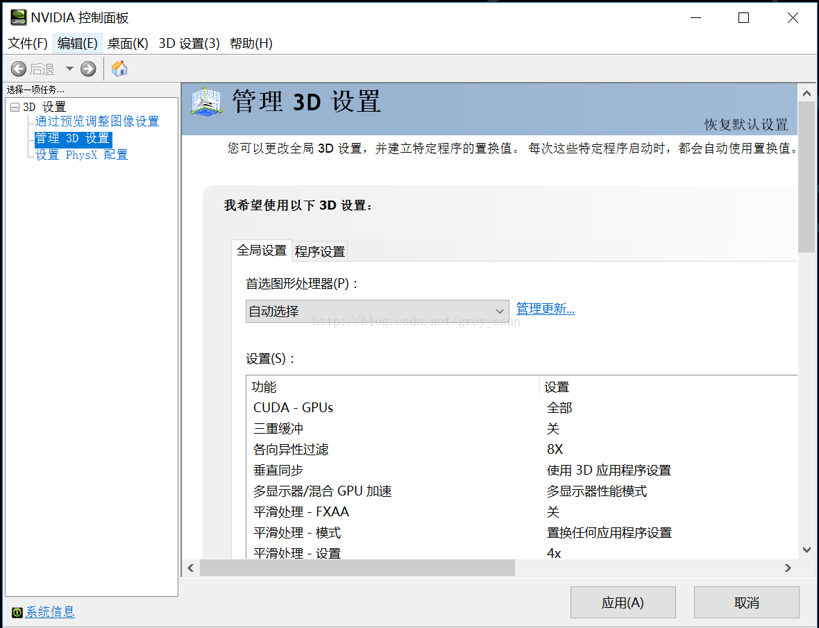This screenshot has width=819, height=628.
Task: Select 管理 3D 设置 in the task tree
Action: pos(73,138)
